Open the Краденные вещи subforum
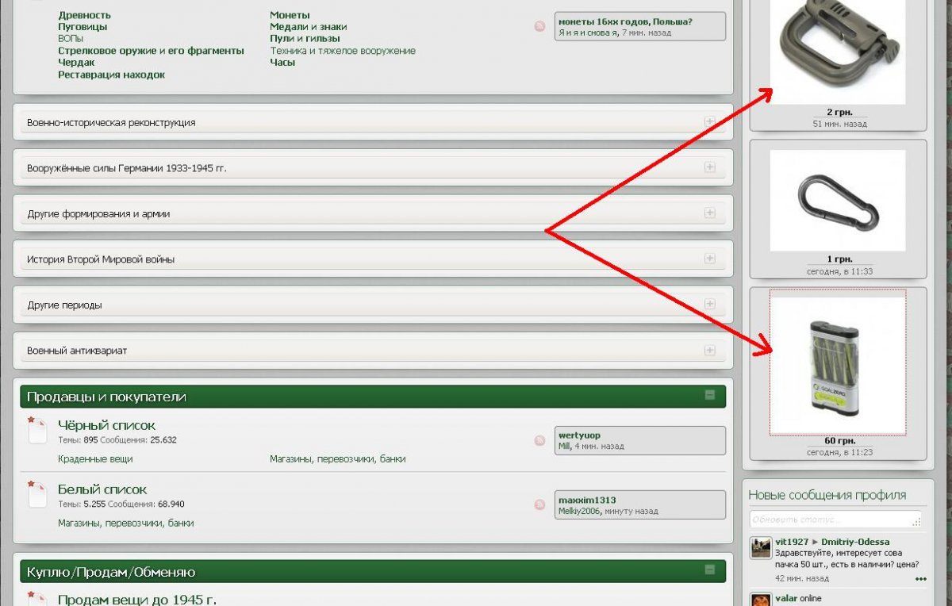The width and height of the screenshot is (952, 606). pyautogui.click(x=95, y=458)
